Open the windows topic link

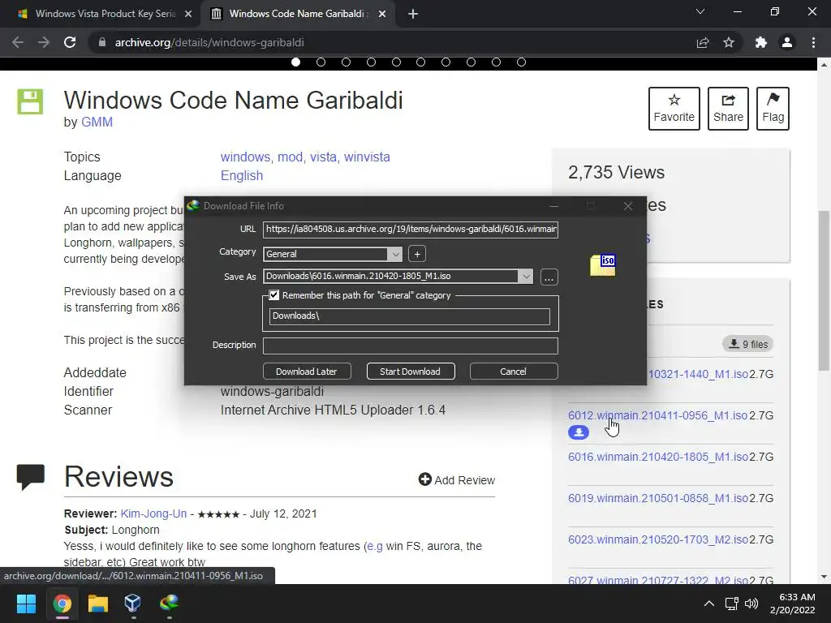[245, 157]
